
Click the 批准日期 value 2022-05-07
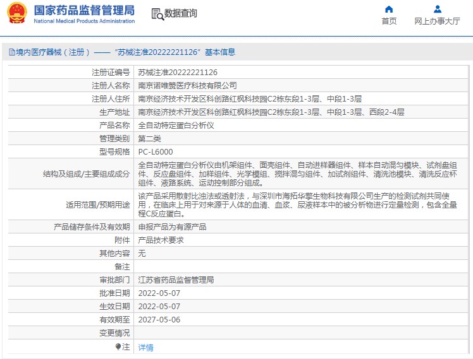click(x=159, y=293)
